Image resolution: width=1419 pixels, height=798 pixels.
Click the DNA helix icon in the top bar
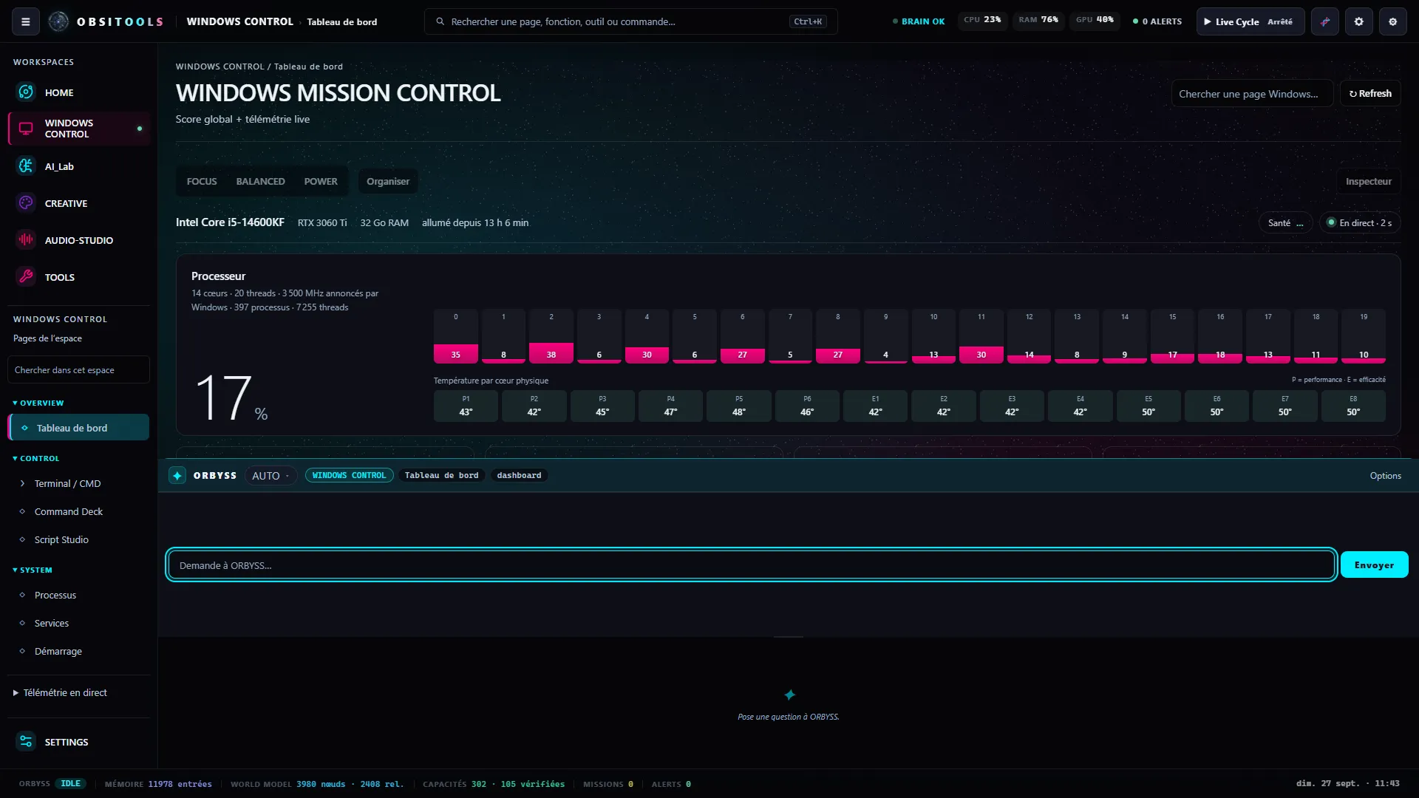point(1324,21)
